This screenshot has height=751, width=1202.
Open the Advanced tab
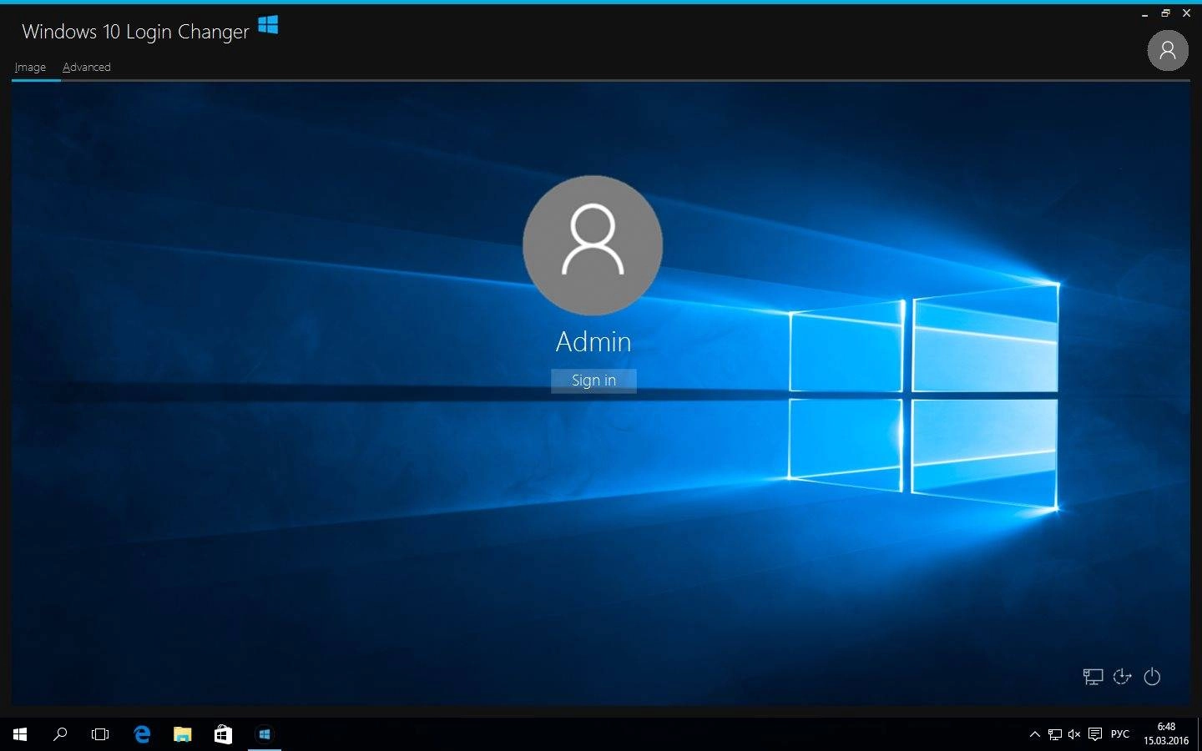(87, 68)
